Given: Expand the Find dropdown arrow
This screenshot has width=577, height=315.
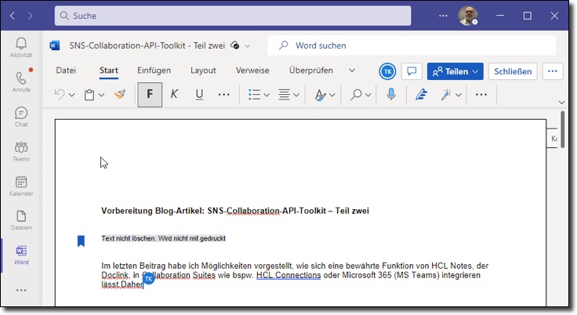Looking at the screenshot, I should click(368, 95).
